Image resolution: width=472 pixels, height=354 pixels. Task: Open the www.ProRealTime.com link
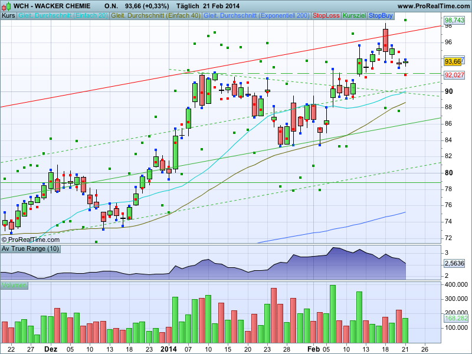tap(433, 6)
